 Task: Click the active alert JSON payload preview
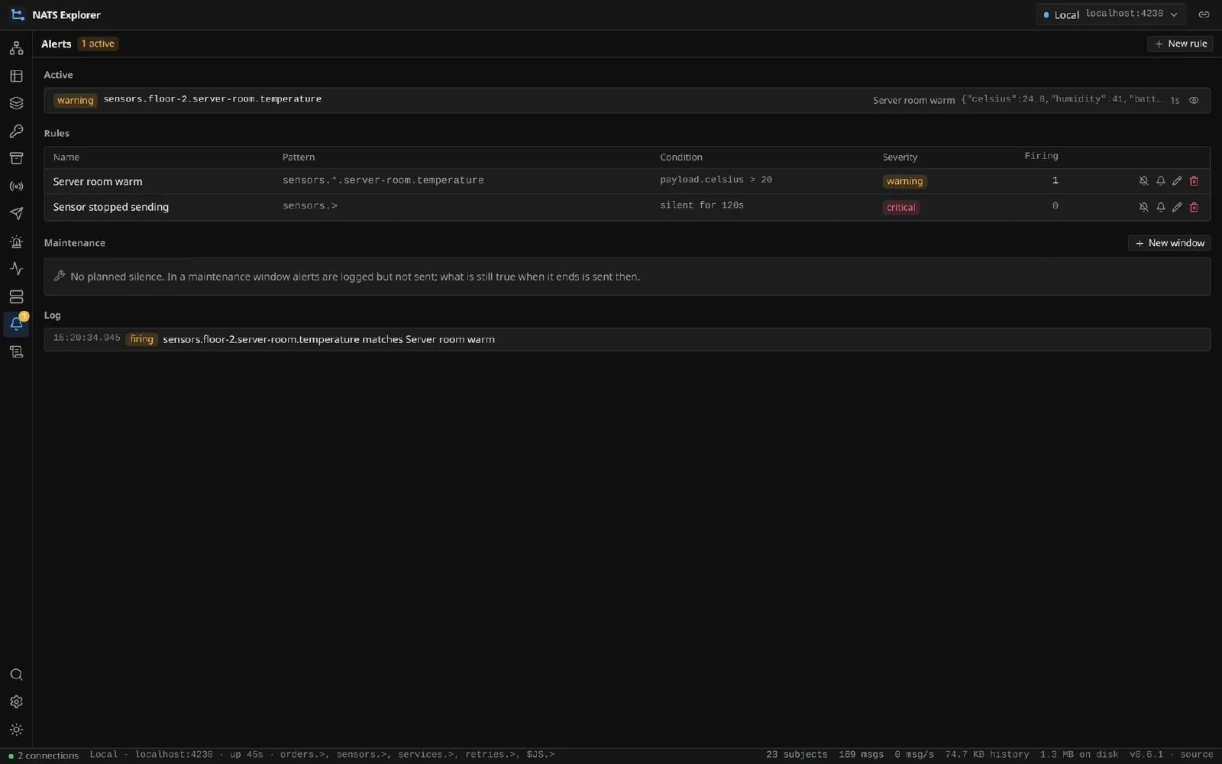(x=1062, y=99)
